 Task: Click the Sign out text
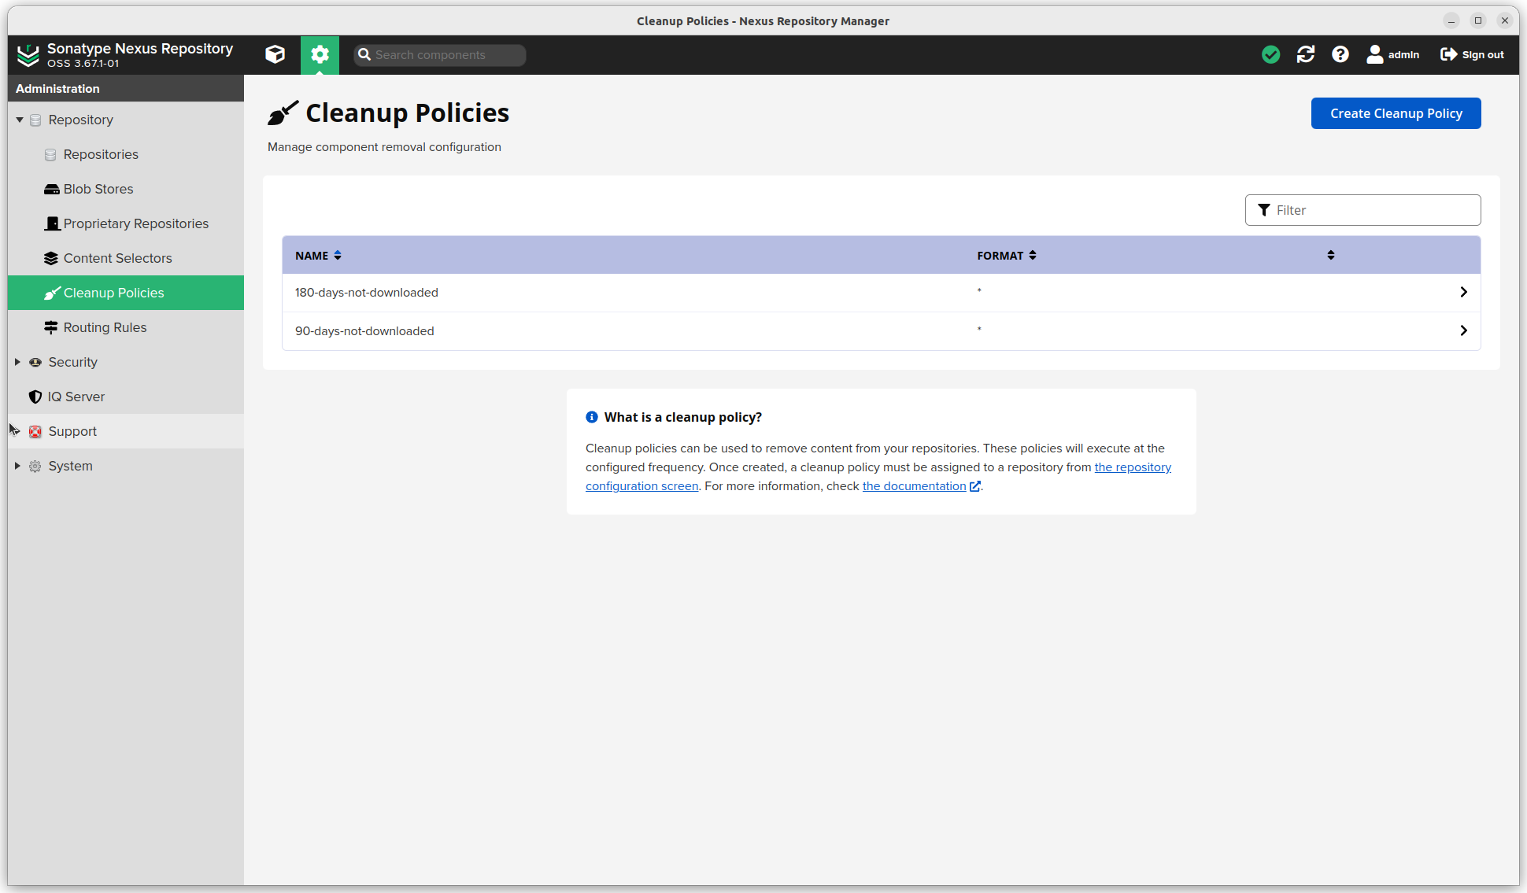[1483, 55]
